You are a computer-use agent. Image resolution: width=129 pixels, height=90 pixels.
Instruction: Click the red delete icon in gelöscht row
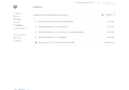36,27
